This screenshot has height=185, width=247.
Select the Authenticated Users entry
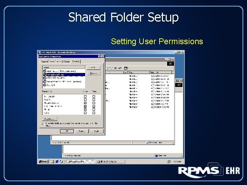point(64,75)
